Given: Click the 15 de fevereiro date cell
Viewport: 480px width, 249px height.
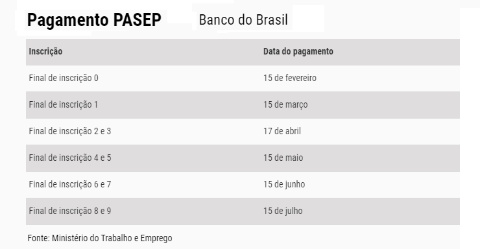Looking at the screenshot, I should coord(290,78).
